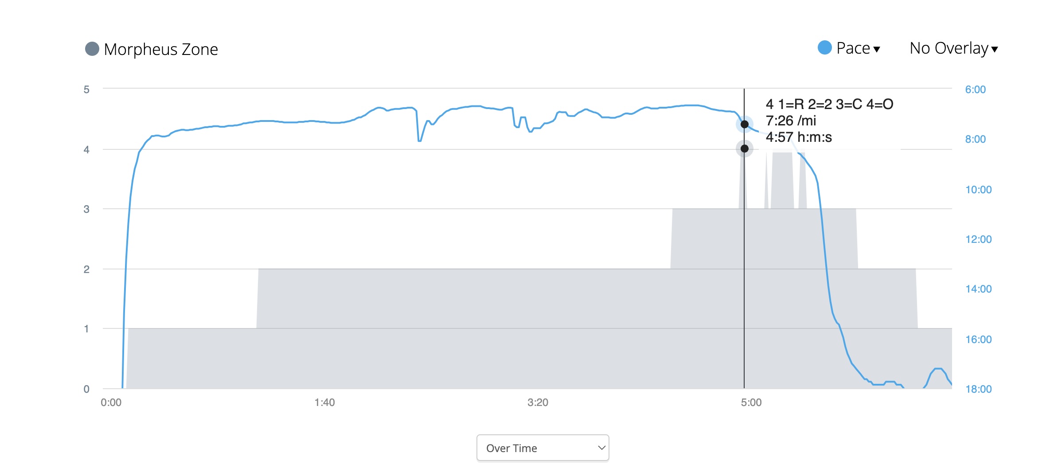Open the Pace metric dropdown
Image resolution: width=1054 pixels, height=476 pixels.
pos(853,48)
